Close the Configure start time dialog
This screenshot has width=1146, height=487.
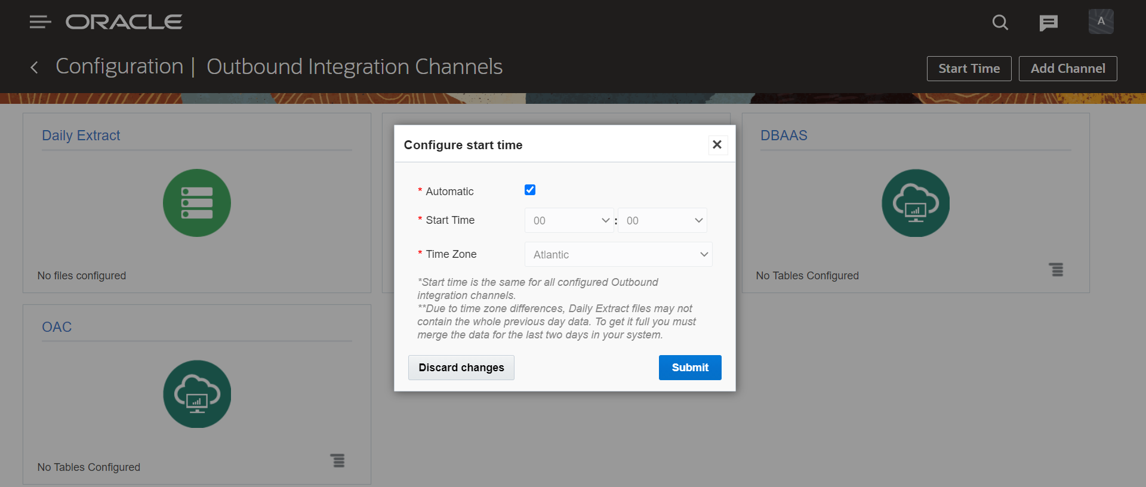point(717,144)
